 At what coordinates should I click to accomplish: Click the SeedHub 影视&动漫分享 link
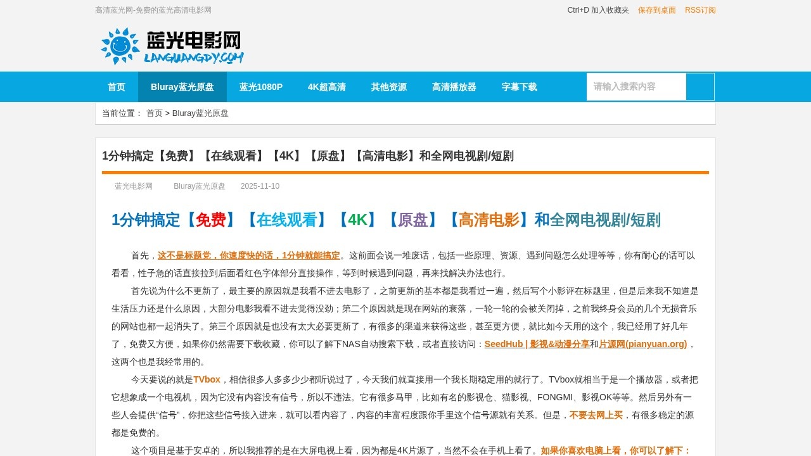[537, 344]
